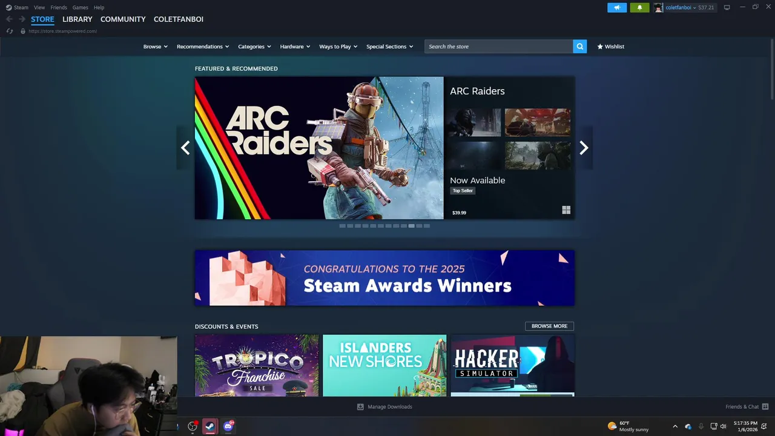Image resolution: width=775 pixels, height=436 pixels.
Task: Click into the Search the store field
Action: (x=499, y=47)
